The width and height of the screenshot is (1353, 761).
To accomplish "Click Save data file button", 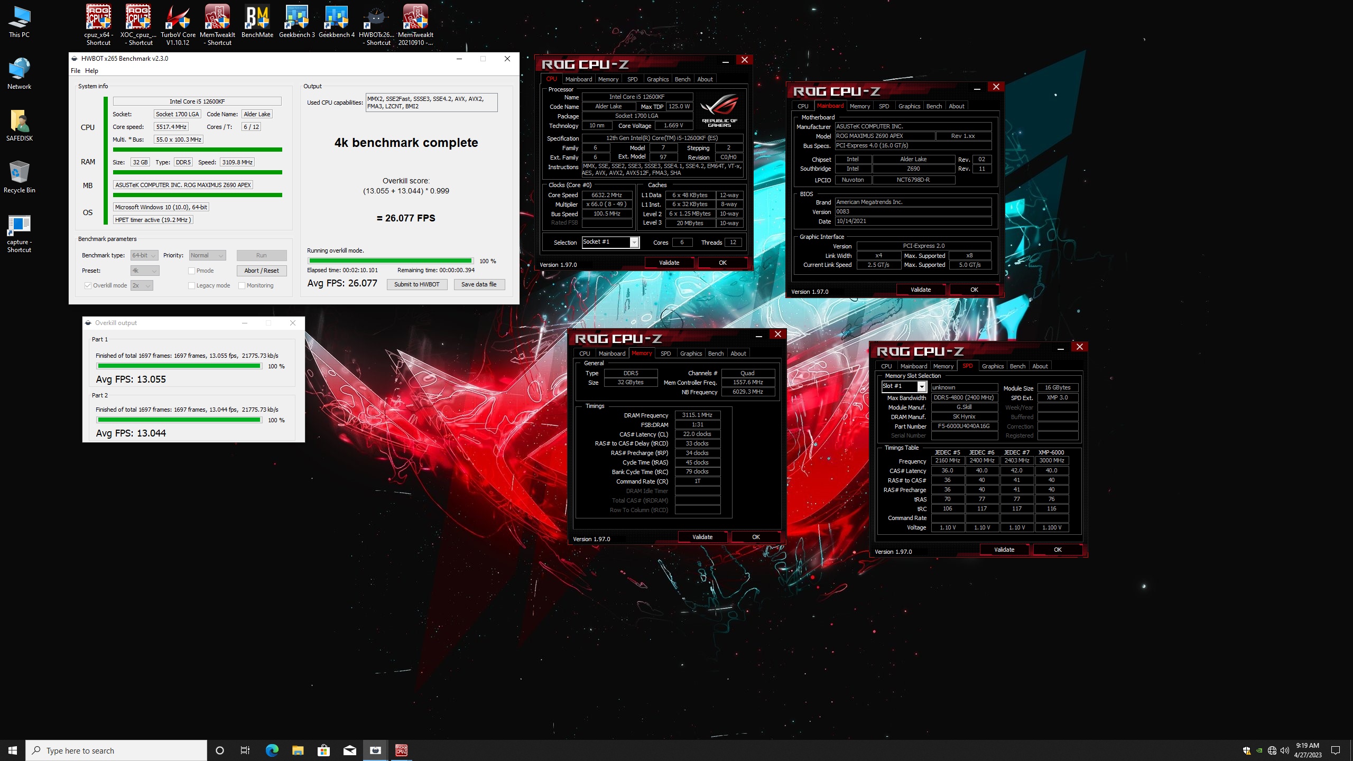I will click(x=479, y=284).
